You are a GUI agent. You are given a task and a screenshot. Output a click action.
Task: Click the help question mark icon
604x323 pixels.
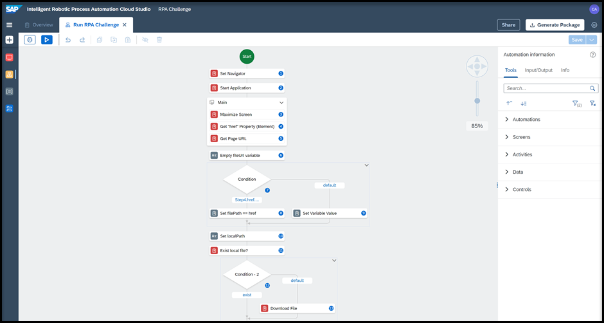(x=593, y=55)
